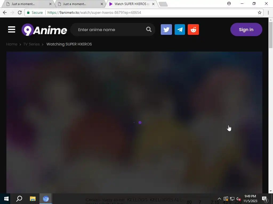Bookmark this page with the star icon

point(260,12)
